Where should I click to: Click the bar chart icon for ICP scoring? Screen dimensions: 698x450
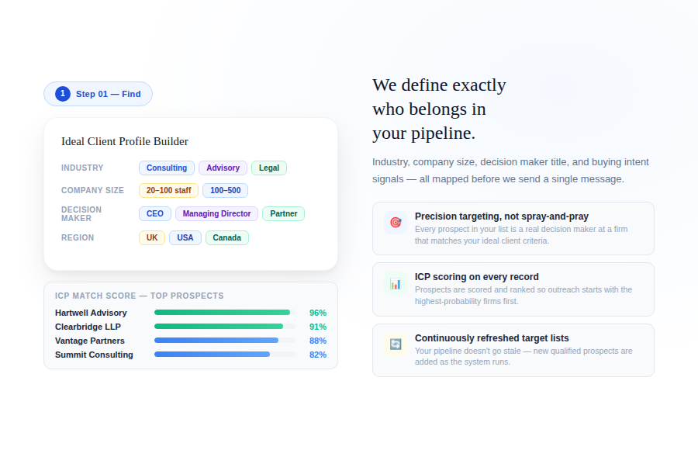[396, 283]
